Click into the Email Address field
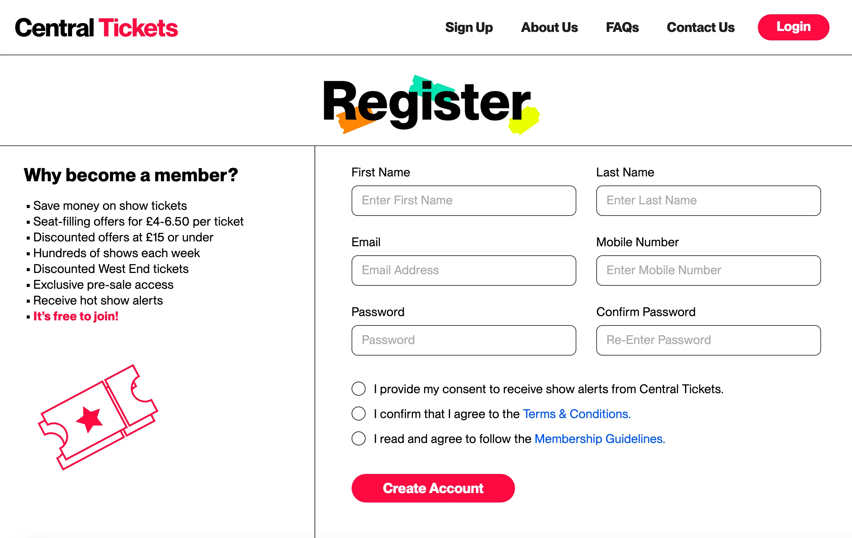This screenshot has width=852, height=538. pyautogui.click(x=464, y=270)
